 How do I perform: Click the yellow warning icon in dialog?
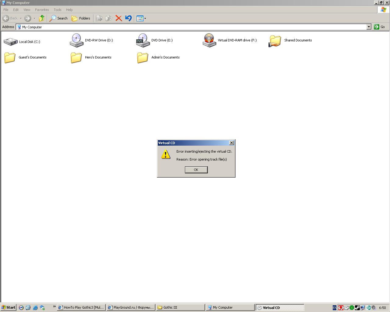tap(166, 154)
